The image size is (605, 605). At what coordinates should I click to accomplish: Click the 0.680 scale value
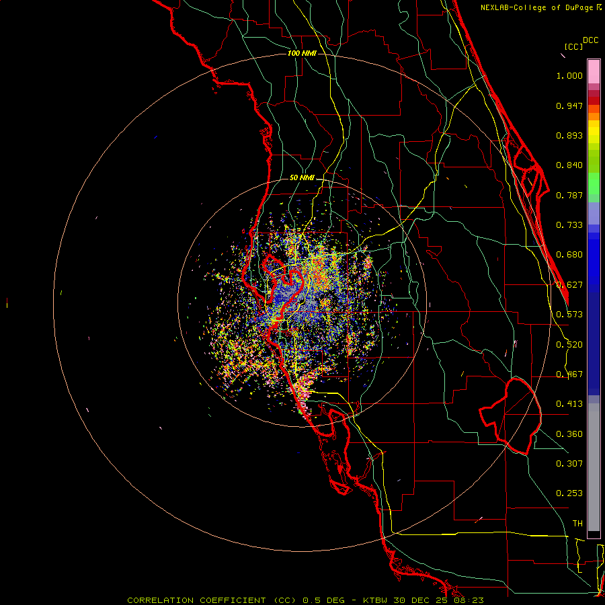[x=569, y=255]
